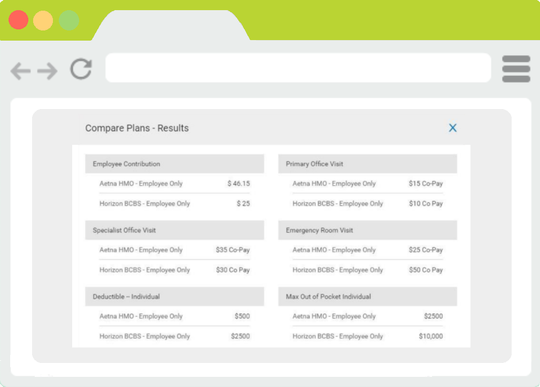Click the yellow minimize circle
The image size is (540, 387).
pos(43,20)
